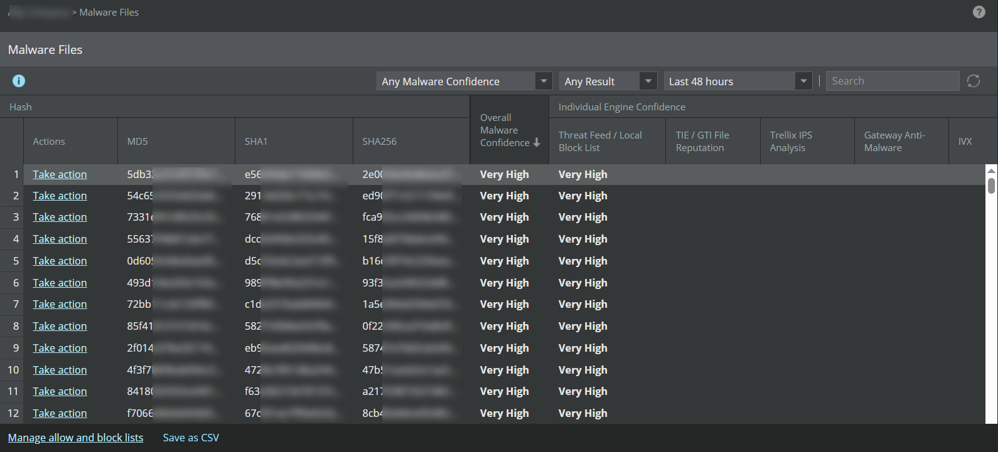The image size is (998, 452).
Task: Select Take action in row 5
Action: [x=60, y=261]
